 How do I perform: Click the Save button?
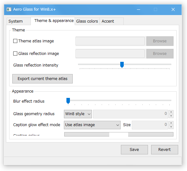(134, 150)
